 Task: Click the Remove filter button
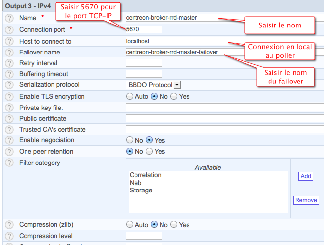(x=305, y=200)
